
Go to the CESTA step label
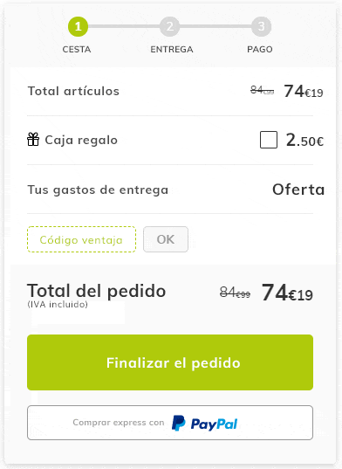[77, 50]
